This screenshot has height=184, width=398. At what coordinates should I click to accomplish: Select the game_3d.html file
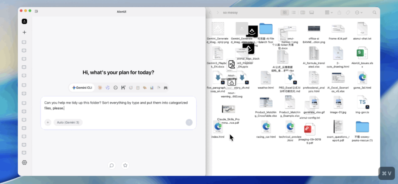coord(362,78)
